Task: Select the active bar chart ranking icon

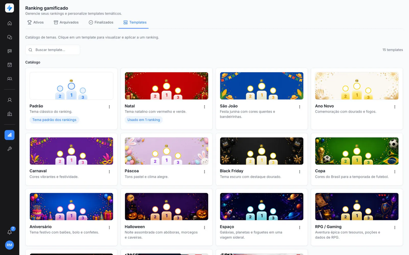Action: [x=9, y=135]
